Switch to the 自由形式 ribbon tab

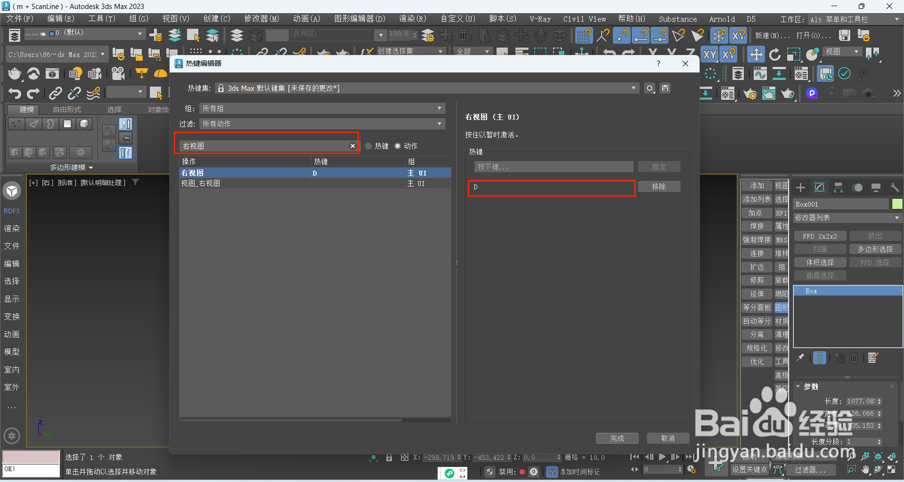coord(66,109)
